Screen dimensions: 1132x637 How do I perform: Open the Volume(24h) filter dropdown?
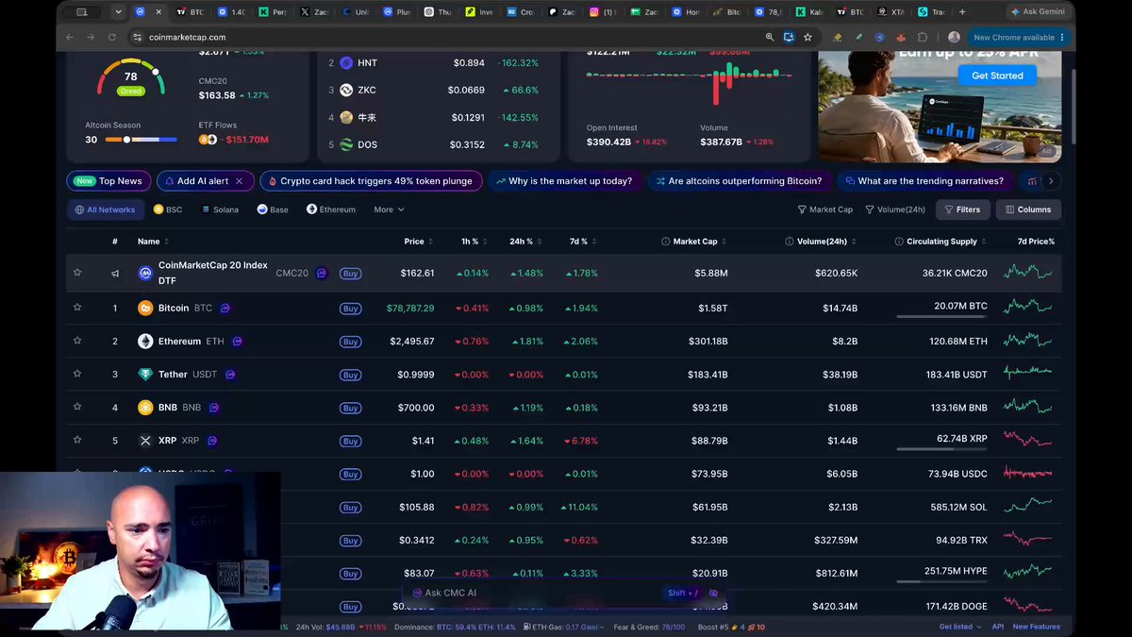pos(894,210)
